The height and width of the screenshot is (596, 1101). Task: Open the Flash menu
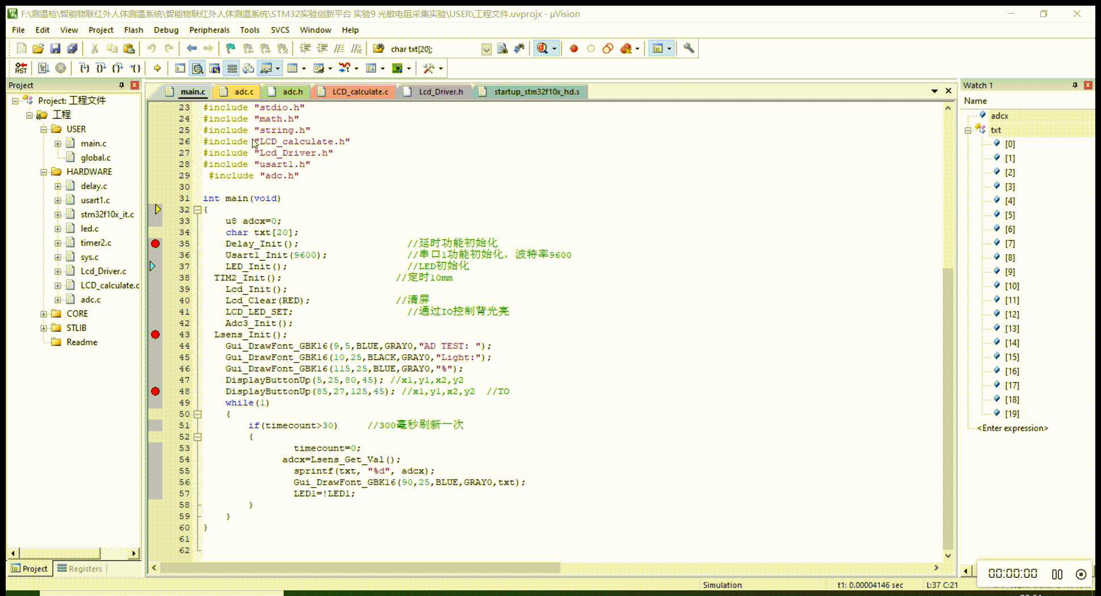[133, 30]
